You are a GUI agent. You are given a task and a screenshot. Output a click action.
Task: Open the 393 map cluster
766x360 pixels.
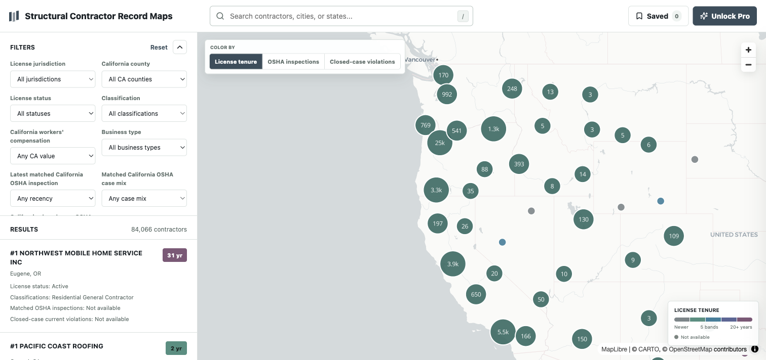point(519,164)
